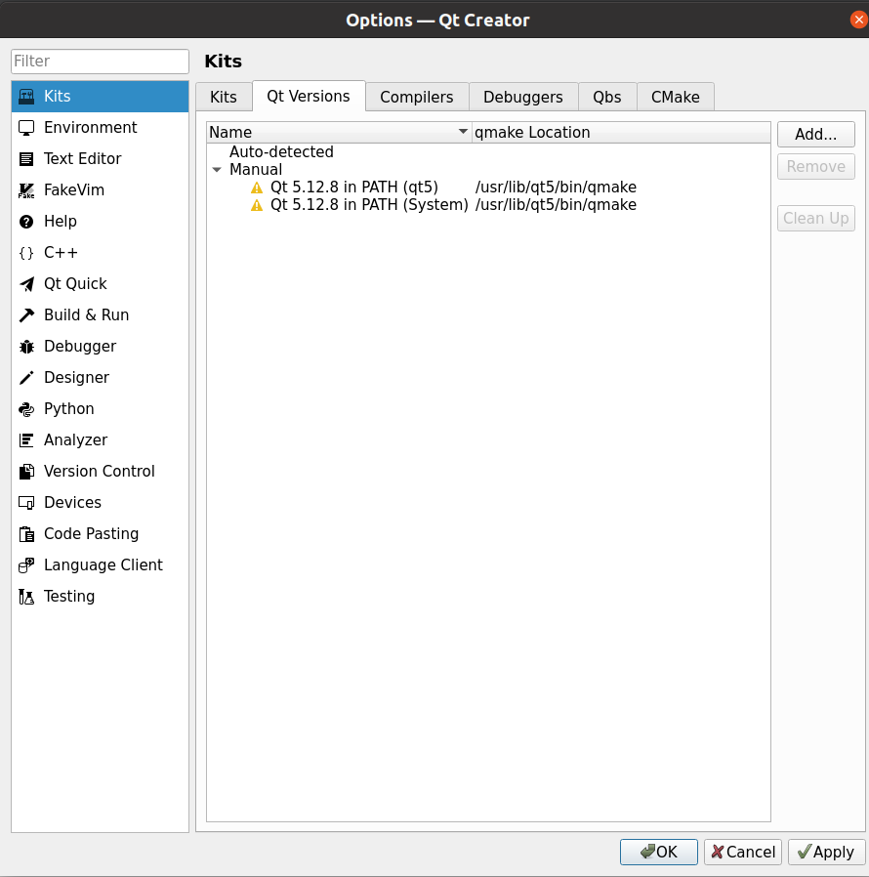Select the Environment category label
Image resolution: width=869 pixels, height=877 pixels.
click(90, 128)
